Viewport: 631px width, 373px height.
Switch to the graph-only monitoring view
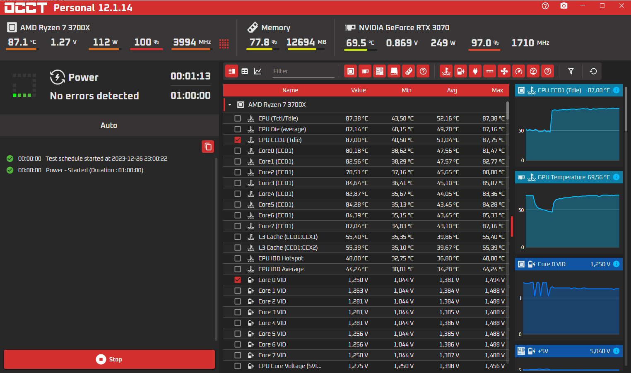(x=258, y=71)
